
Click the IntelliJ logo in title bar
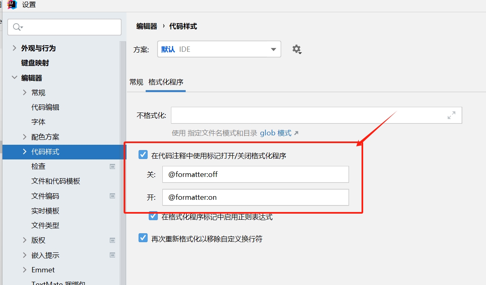tap(12, 4)
